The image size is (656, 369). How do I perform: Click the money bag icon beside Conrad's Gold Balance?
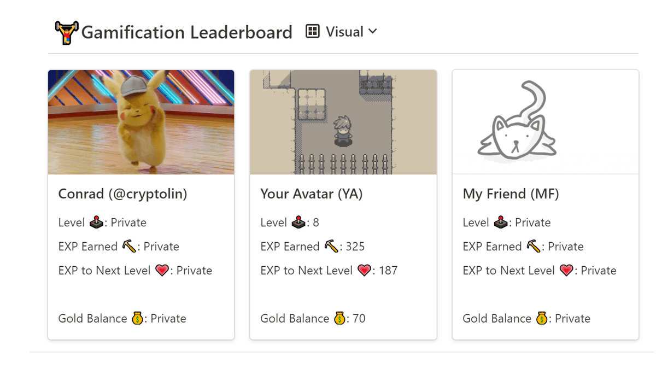tap(137, 318)
